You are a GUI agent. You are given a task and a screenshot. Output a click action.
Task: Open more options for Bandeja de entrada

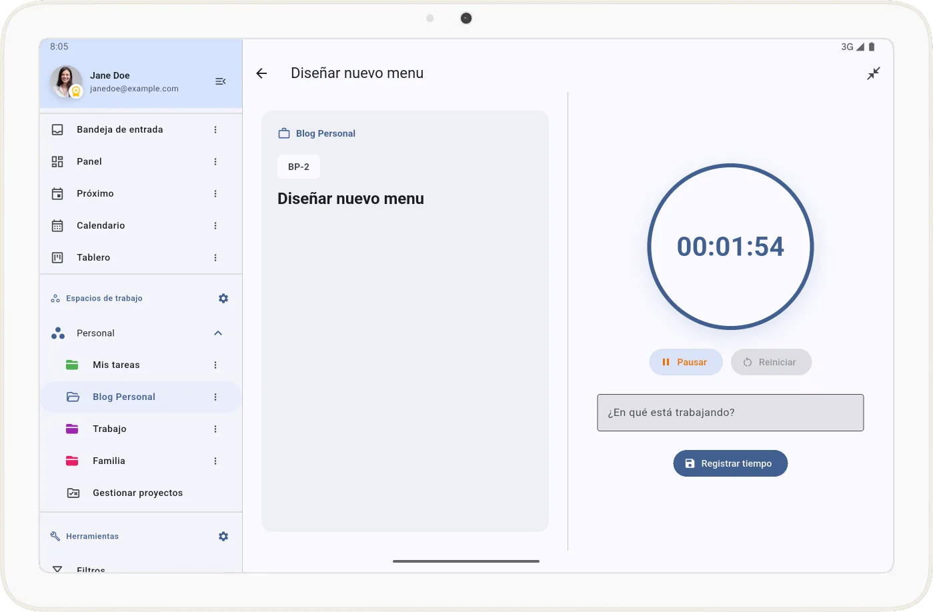point(215,129)
